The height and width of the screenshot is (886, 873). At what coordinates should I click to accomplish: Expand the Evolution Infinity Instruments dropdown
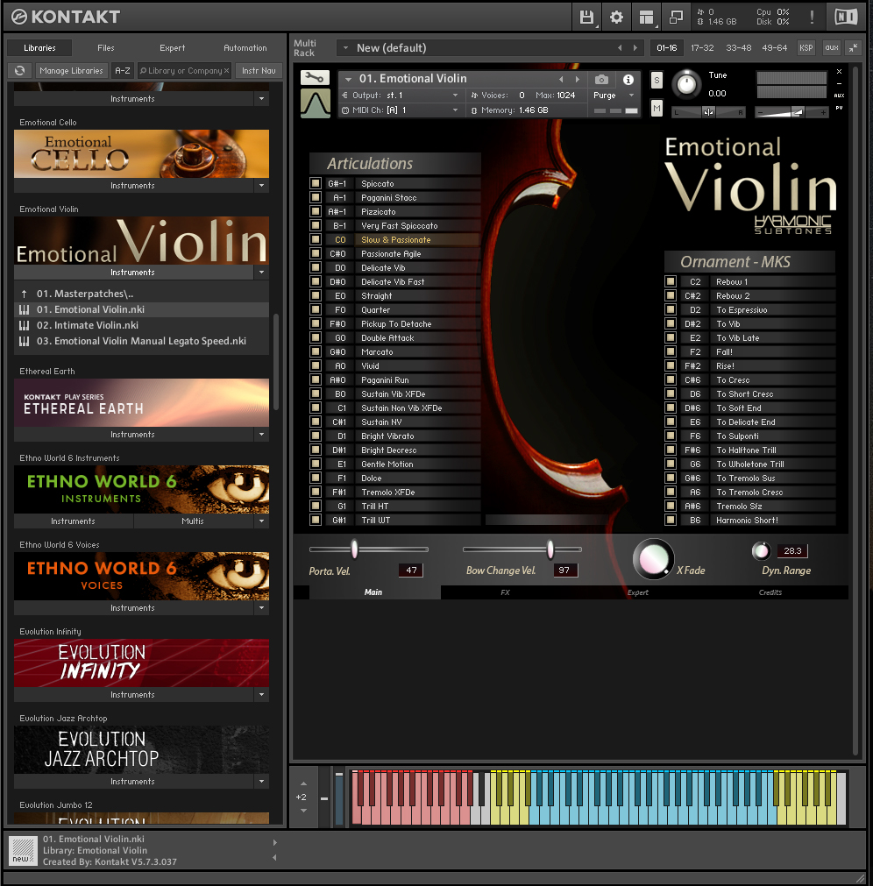[x=261, y=694]
